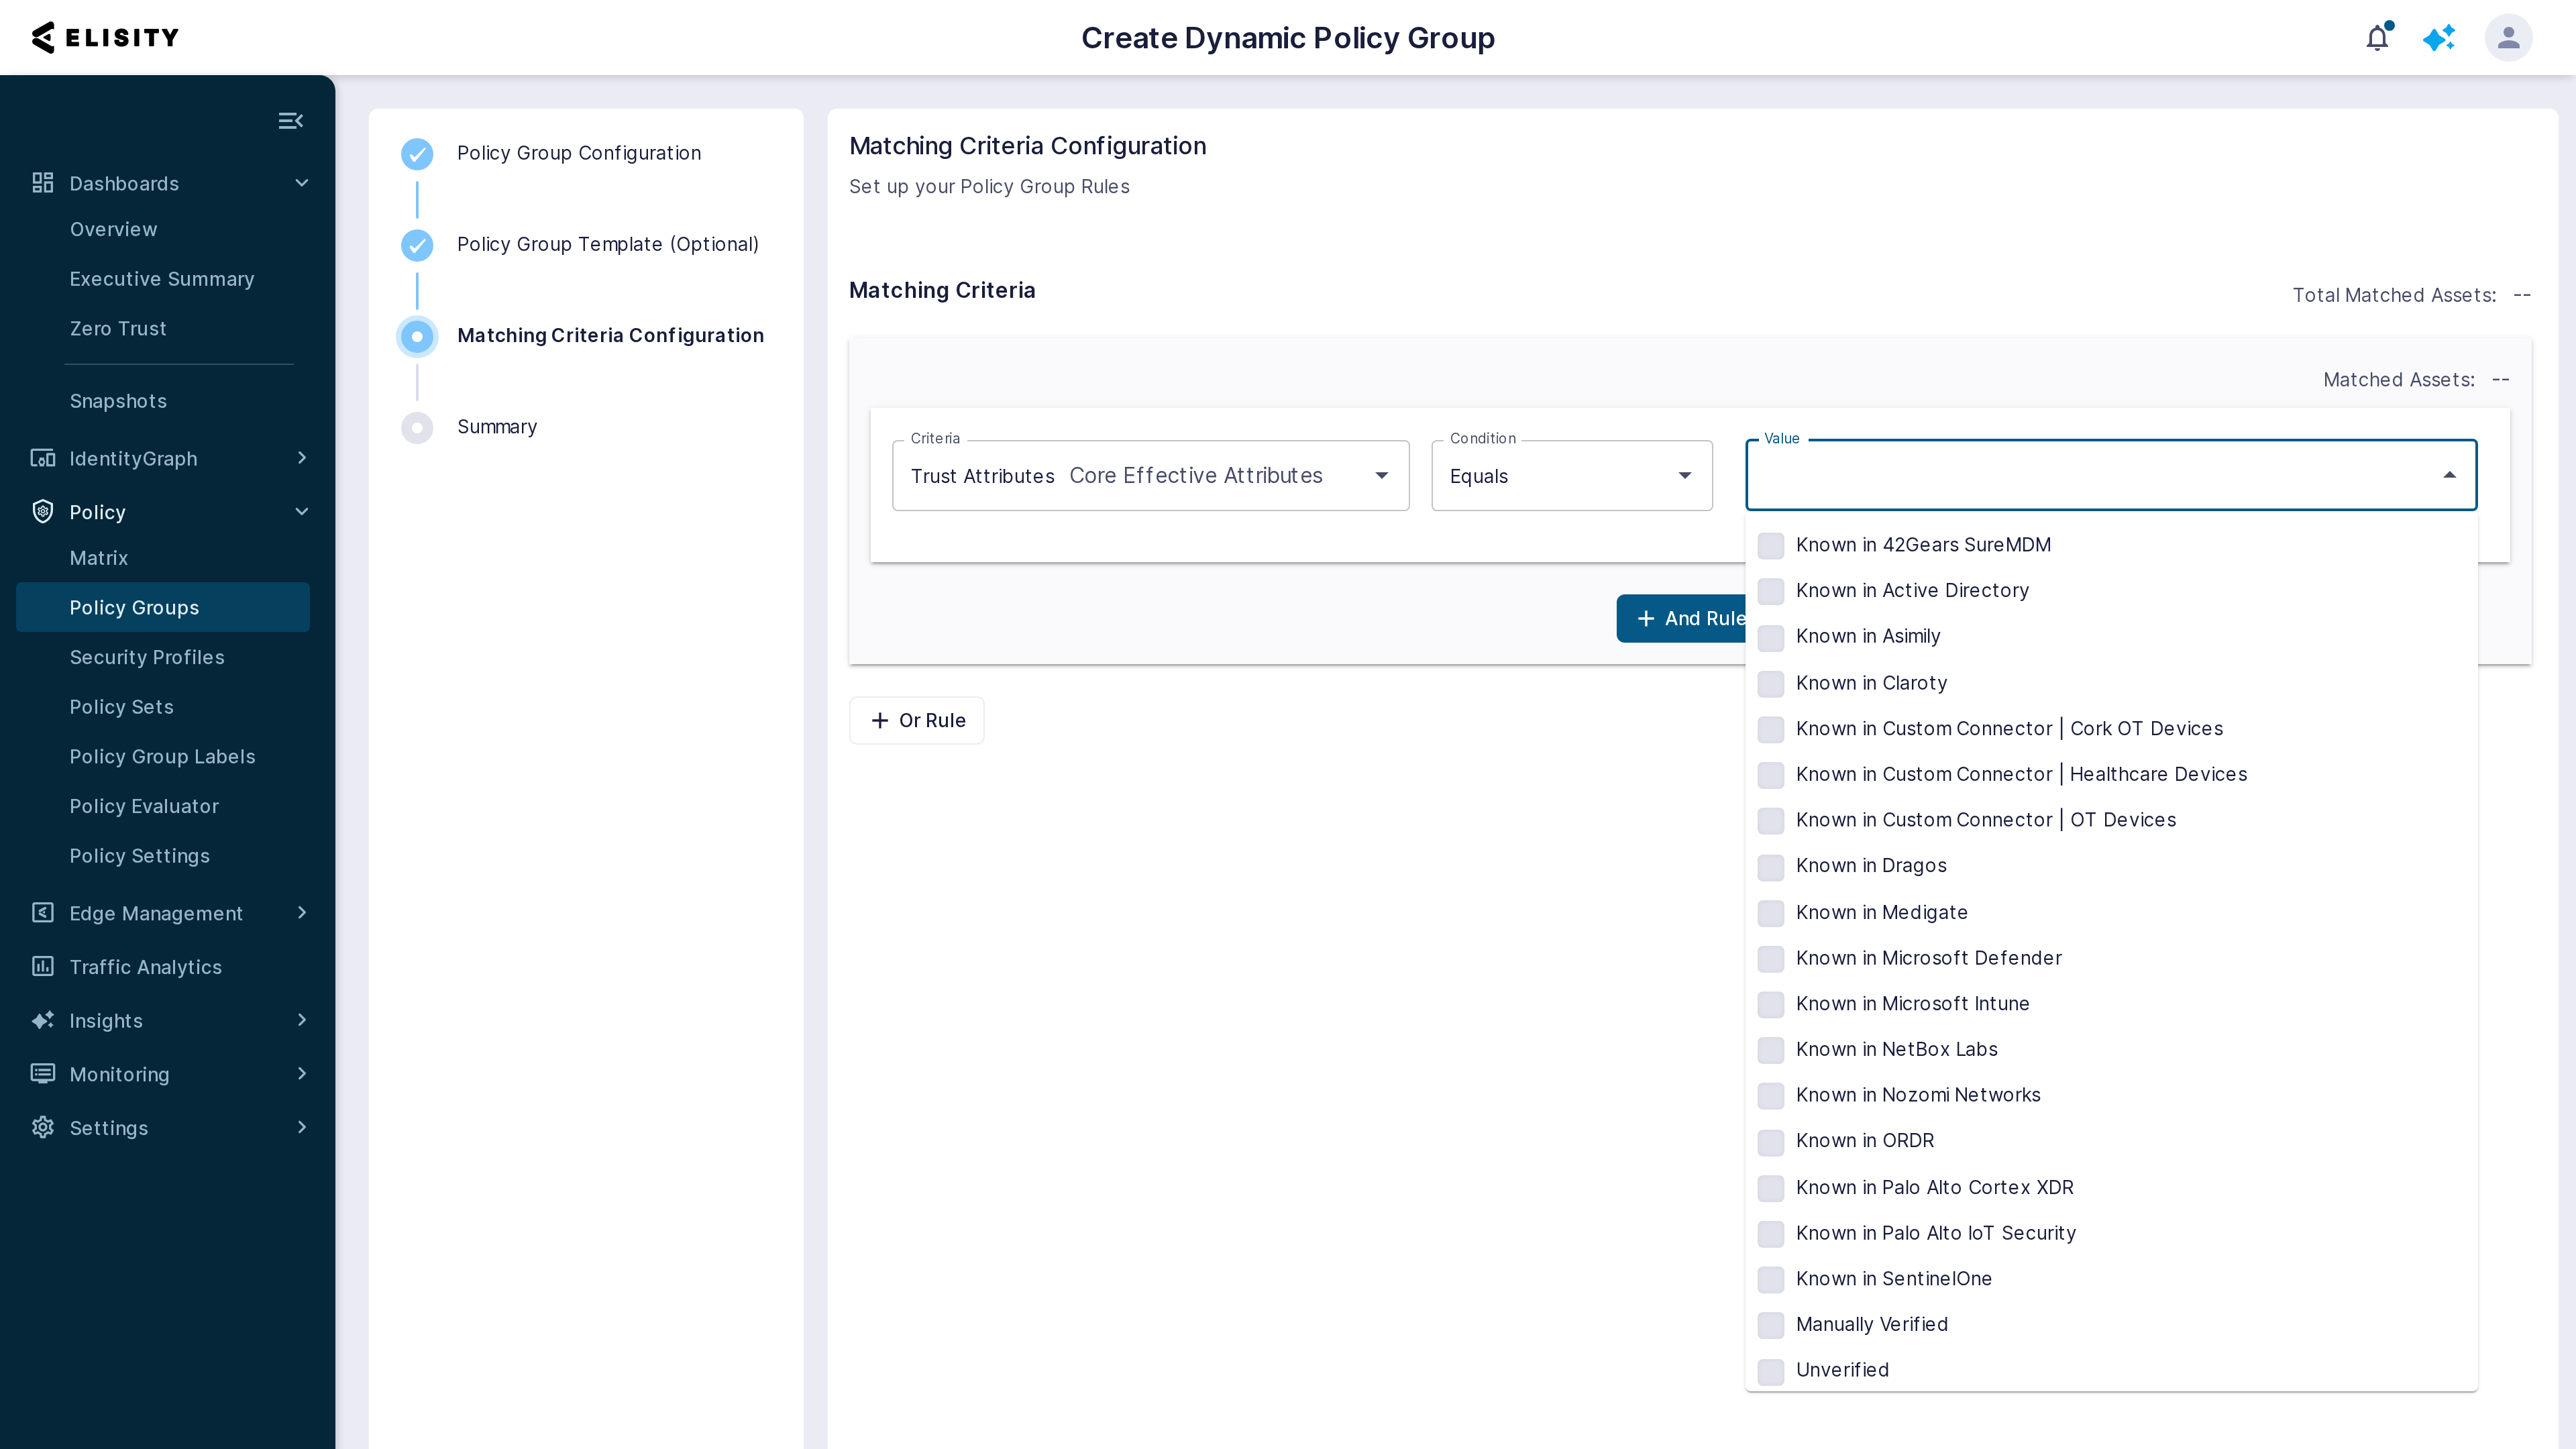
Task: Check Known in Claroty
Action: tap(1771, 683)
